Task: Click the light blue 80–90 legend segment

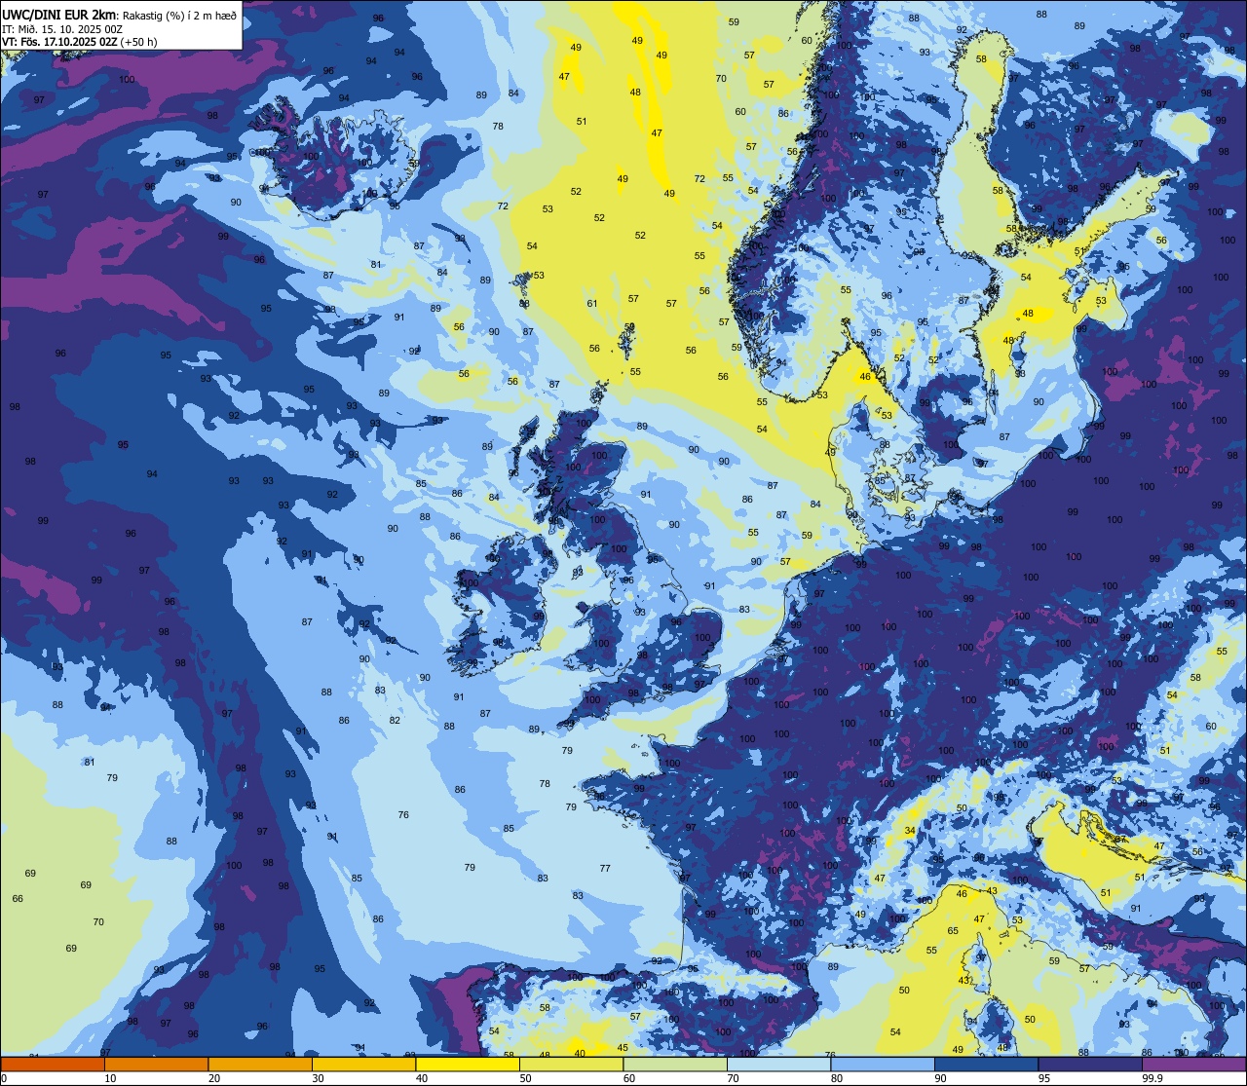Action: [883, 1064]
